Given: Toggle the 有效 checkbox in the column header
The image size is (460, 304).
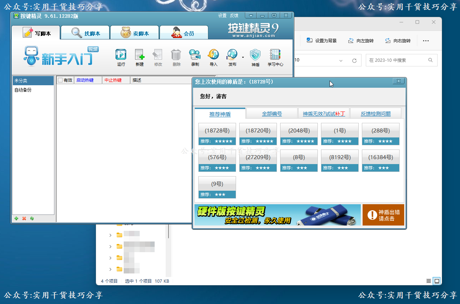Looking at the screenshot, I should pyautogui.click(x=60, y=80).
